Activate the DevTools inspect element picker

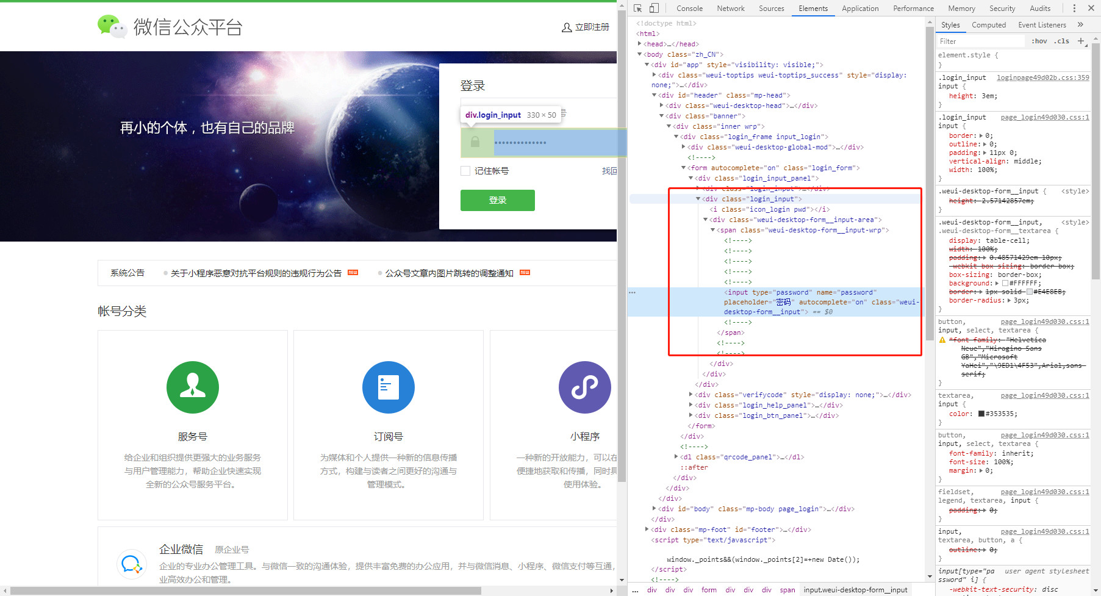tap(638, 8)
